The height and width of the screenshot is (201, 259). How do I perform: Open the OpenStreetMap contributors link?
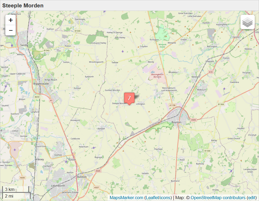(218, 198)
